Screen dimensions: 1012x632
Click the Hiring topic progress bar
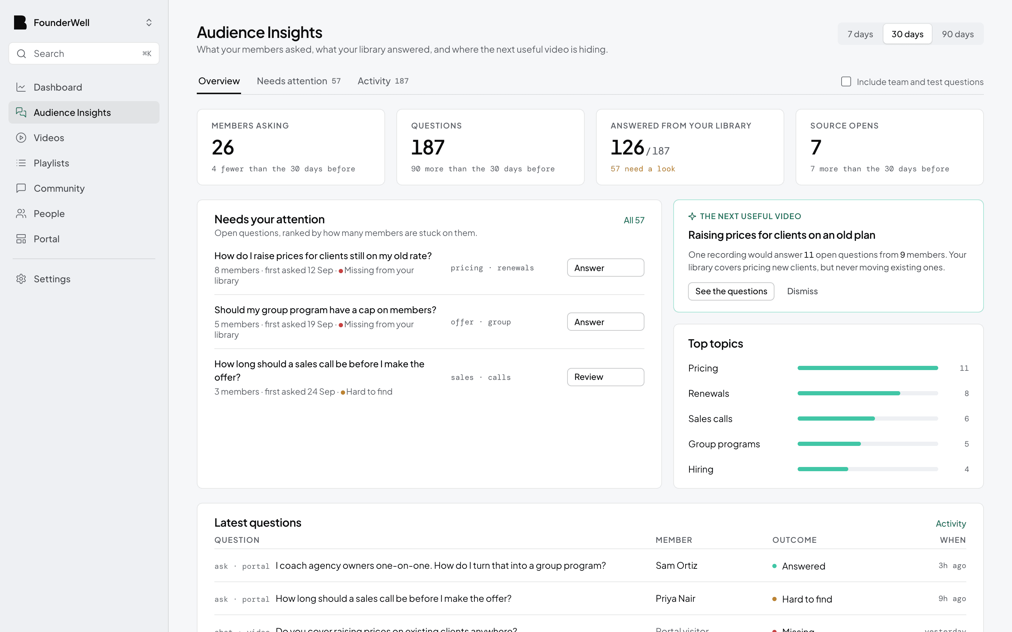point(868,469)
